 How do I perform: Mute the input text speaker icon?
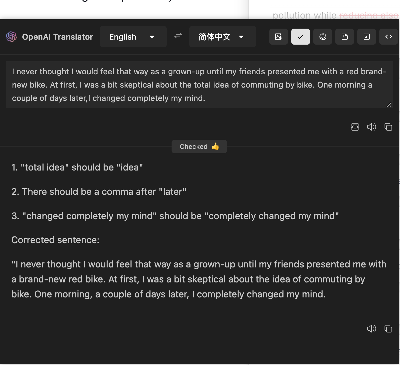[x=372, y=127]
